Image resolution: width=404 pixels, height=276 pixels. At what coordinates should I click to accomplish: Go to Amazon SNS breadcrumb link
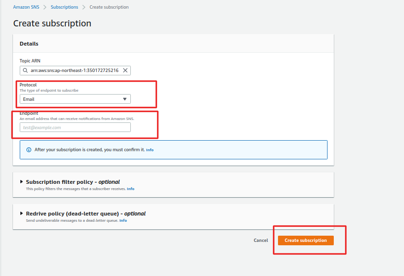(x=26, y=7)
